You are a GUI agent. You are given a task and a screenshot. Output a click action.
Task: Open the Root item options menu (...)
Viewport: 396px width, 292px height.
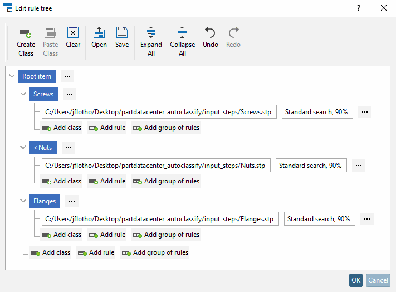point(67,76)
